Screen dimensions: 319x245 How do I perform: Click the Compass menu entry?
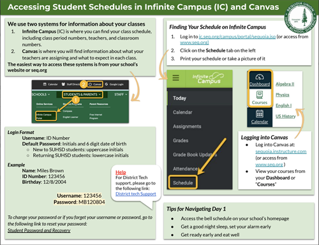click(x=68, y=111)
